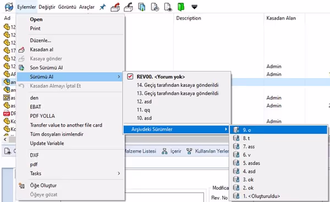The image size is (330, 202).
Task: Select archived version 9. o
Action: (279, 130)
